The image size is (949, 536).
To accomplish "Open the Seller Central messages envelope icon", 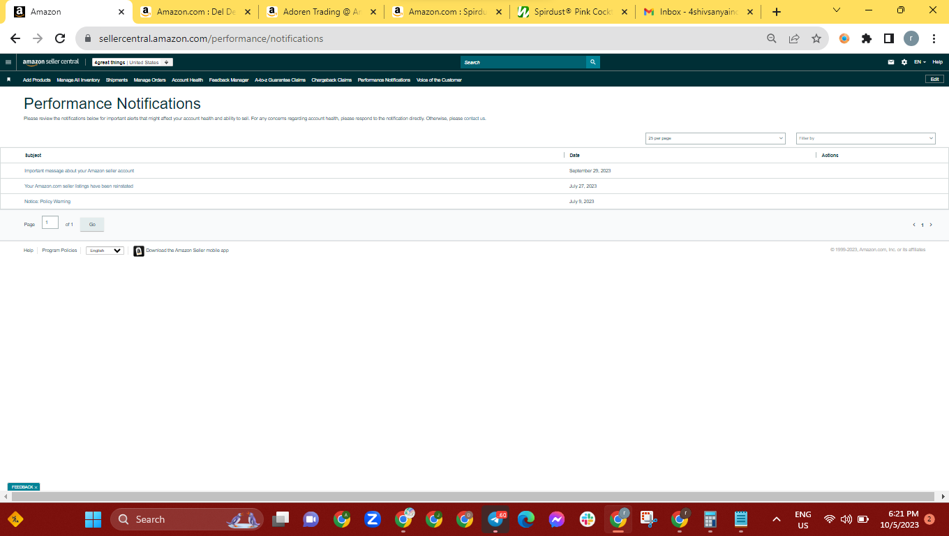I will [891, 62].
